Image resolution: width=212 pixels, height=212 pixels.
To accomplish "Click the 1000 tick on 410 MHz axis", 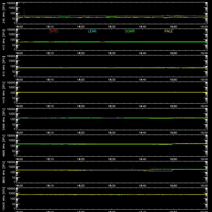I will tap(12, 34).
